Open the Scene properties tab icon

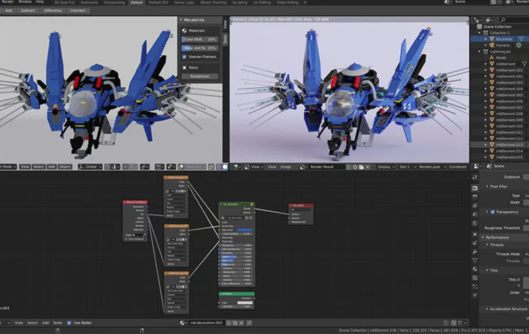click(475, 214)
